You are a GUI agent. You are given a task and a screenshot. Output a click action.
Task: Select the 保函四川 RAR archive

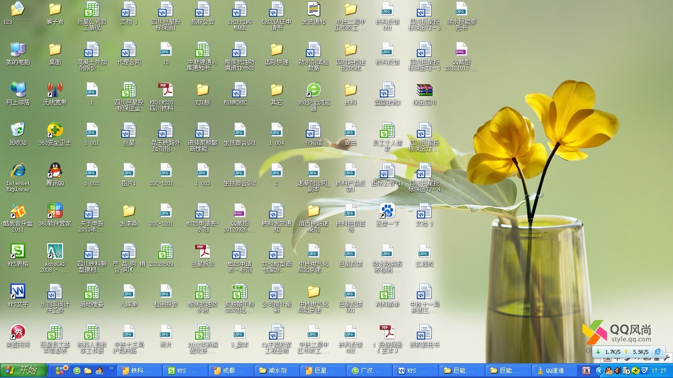click(x=424, y=90)
